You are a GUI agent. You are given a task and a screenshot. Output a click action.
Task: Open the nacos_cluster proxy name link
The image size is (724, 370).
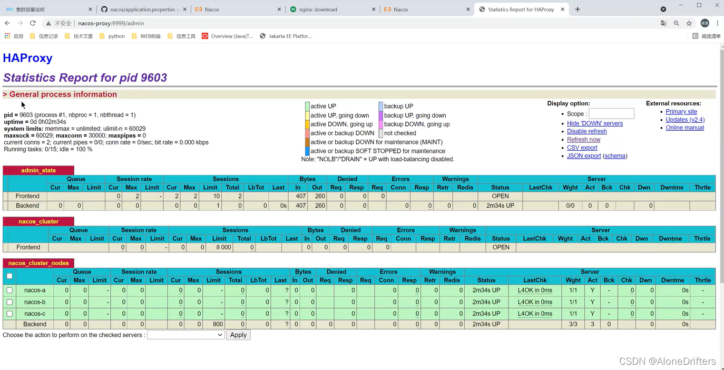(x=38, y=221)
